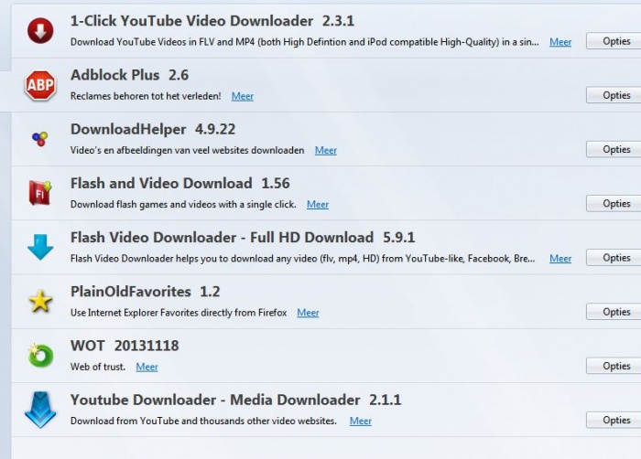
Task: Show more about WOT via Meer
Action: [147, 367]
